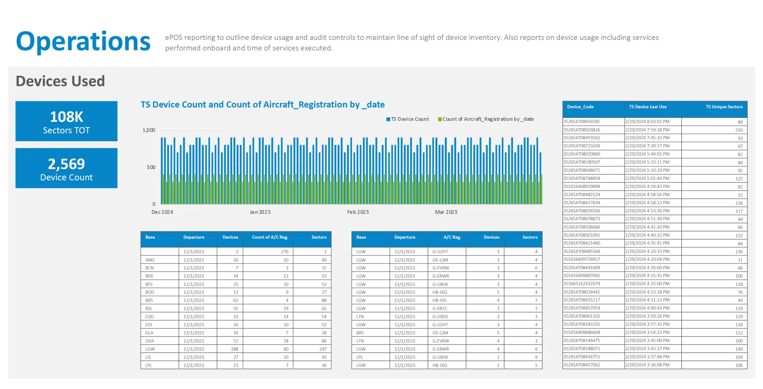Click the A/C Reg. header in middle table

452,237
